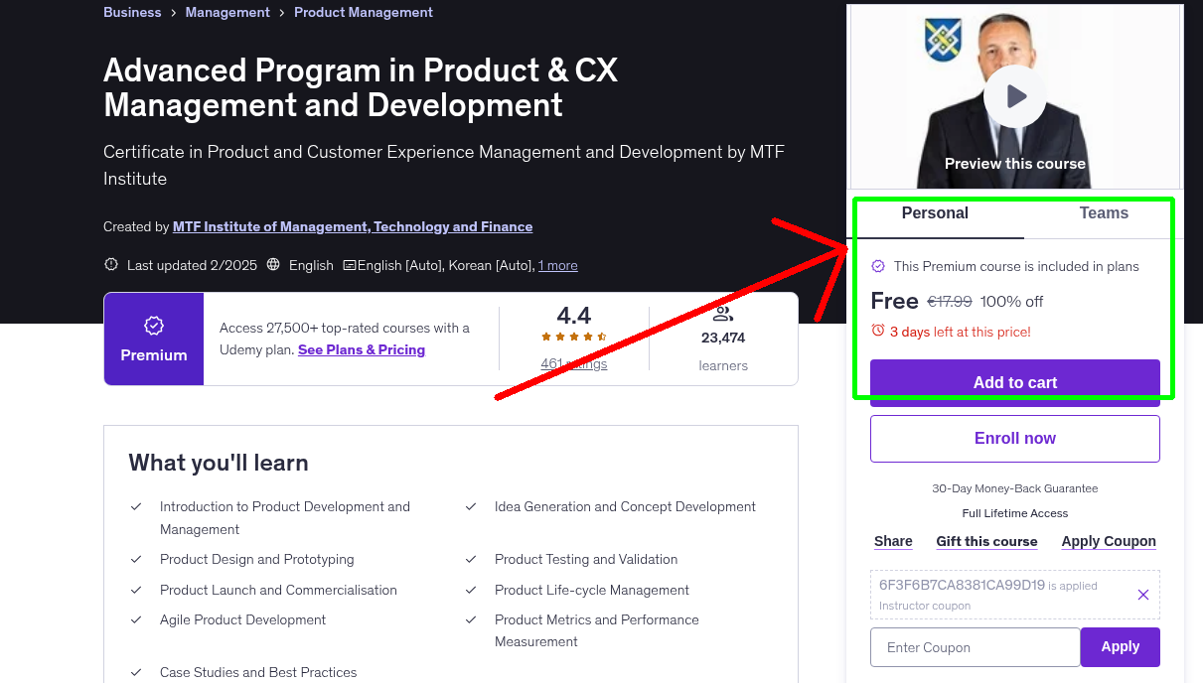Click the learners group icon above 23,474
The image size is (1203, 683).
[722, 313]
